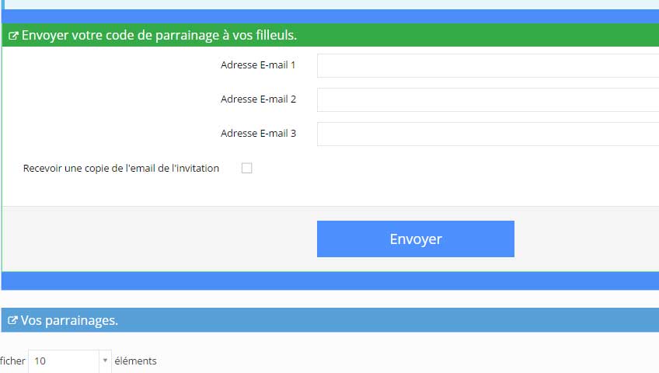Viewport: 659px width, 373px height.
Task: Focus the Adresse E-mail 3 input field
Action: (x=488, y=134)
